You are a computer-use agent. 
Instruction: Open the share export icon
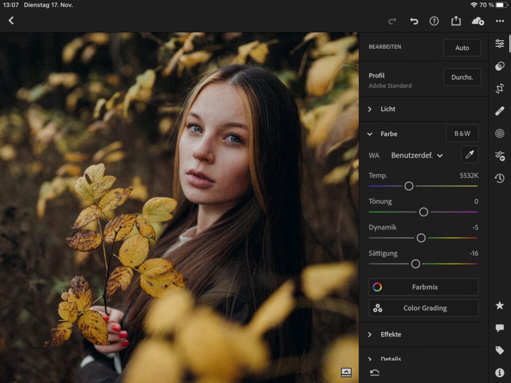click(456, 20)
